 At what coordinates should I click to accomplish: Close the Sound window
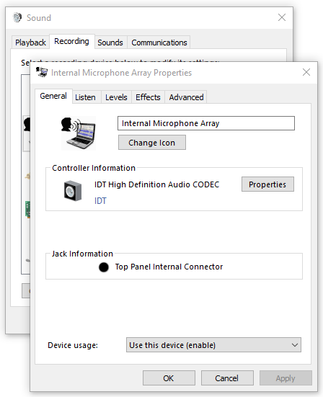pos(282,17)
